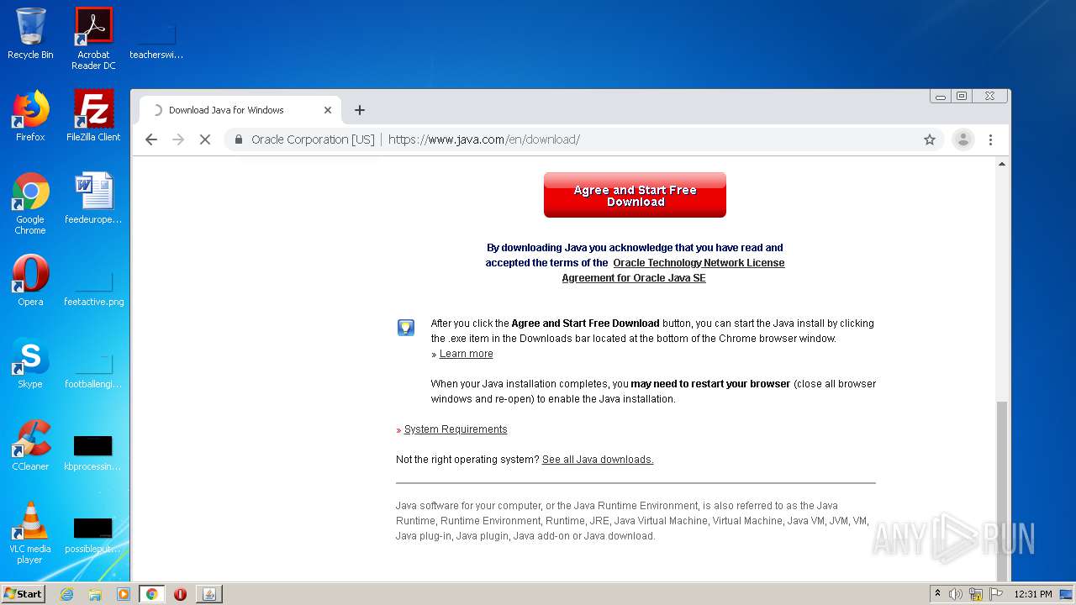The image size is (1076, 605).
Task: Open the Chrome profile avatar menu
Action: 963,139
